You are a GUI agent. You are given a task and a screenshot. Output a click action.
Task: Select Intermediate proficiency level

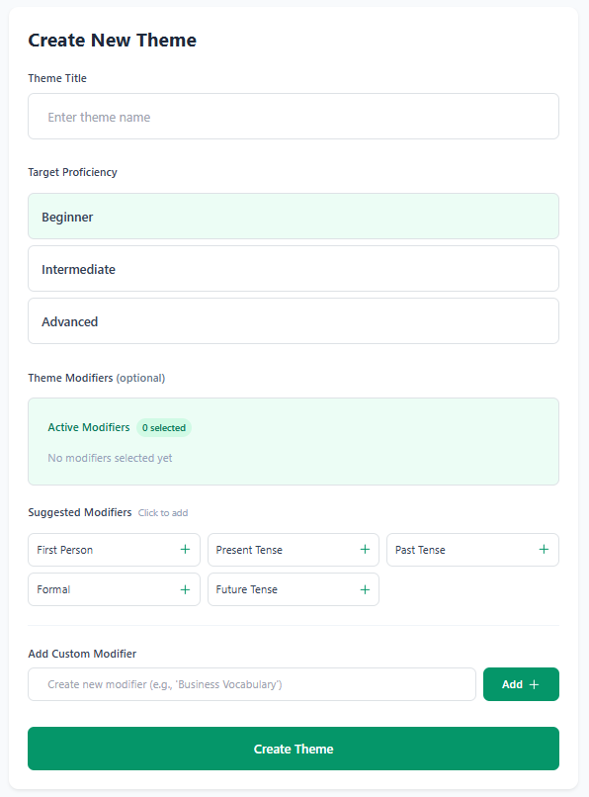tap(294, 268)
